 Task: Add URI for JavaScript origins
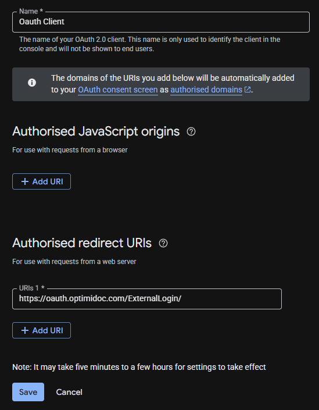tap(41, 181)
